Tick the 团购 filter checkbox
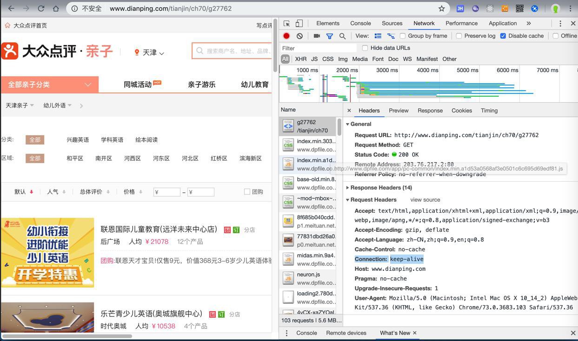Viewport: 578px width, 341px height. (247, 191)
